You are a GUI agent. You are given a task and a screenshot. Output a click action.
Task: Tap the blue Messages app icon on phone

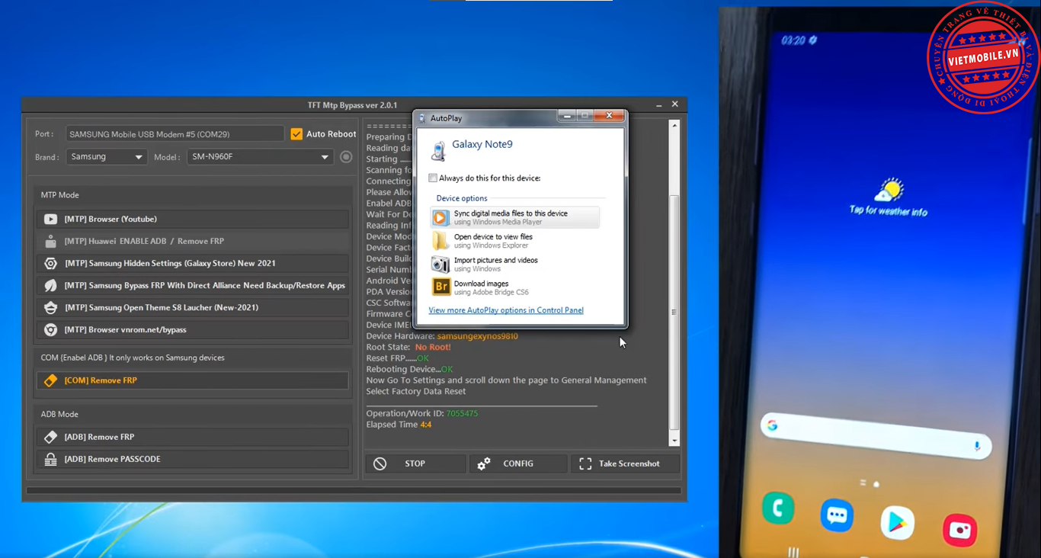pos(837,516)
